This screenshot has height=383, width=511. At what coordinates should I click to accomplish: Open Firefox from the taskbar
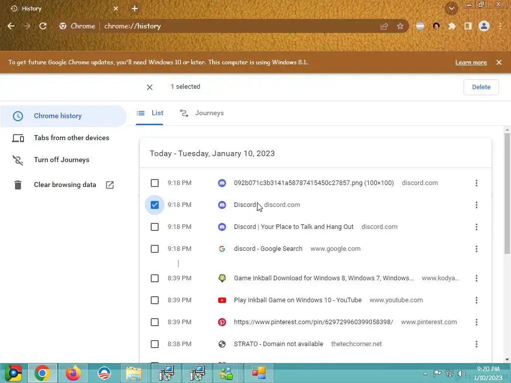coord(73,373)
